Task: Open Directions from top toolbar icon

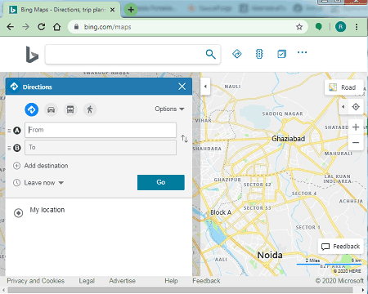Action: coord(237,54)
